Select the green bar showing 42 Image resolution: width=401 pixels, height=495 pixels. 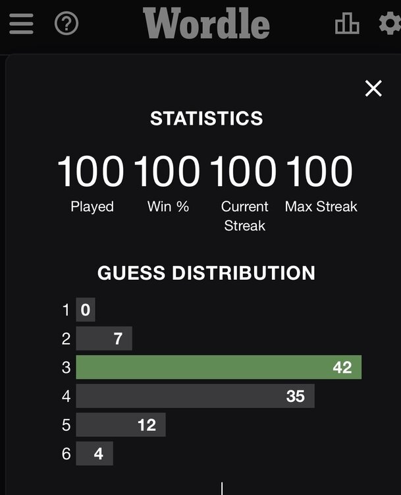click(x=219, y=367)
